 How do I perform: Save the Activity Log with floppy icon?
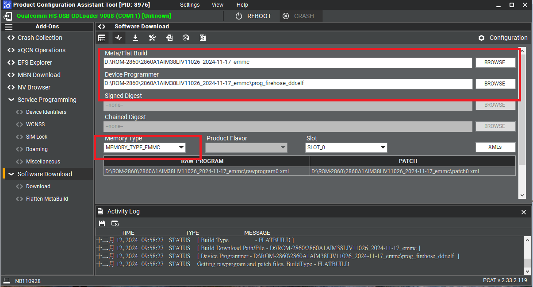102,224
